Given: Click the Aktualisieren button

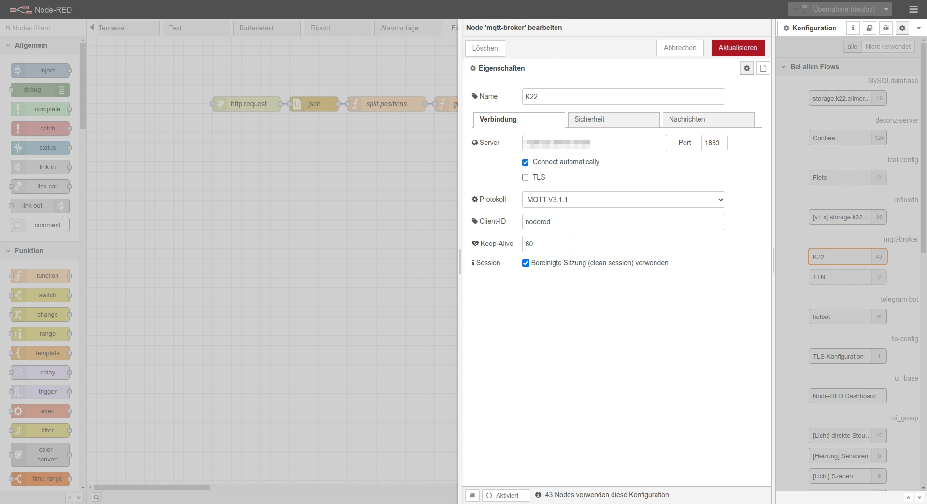Looking at the screenshot, I should [x=738, y=48].
